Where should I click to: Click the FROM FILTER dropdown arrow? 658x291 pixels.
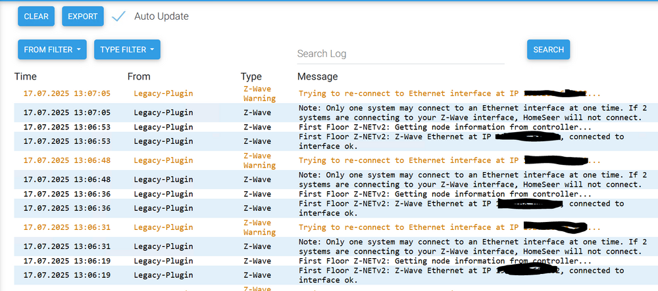(x=78, y=49)
